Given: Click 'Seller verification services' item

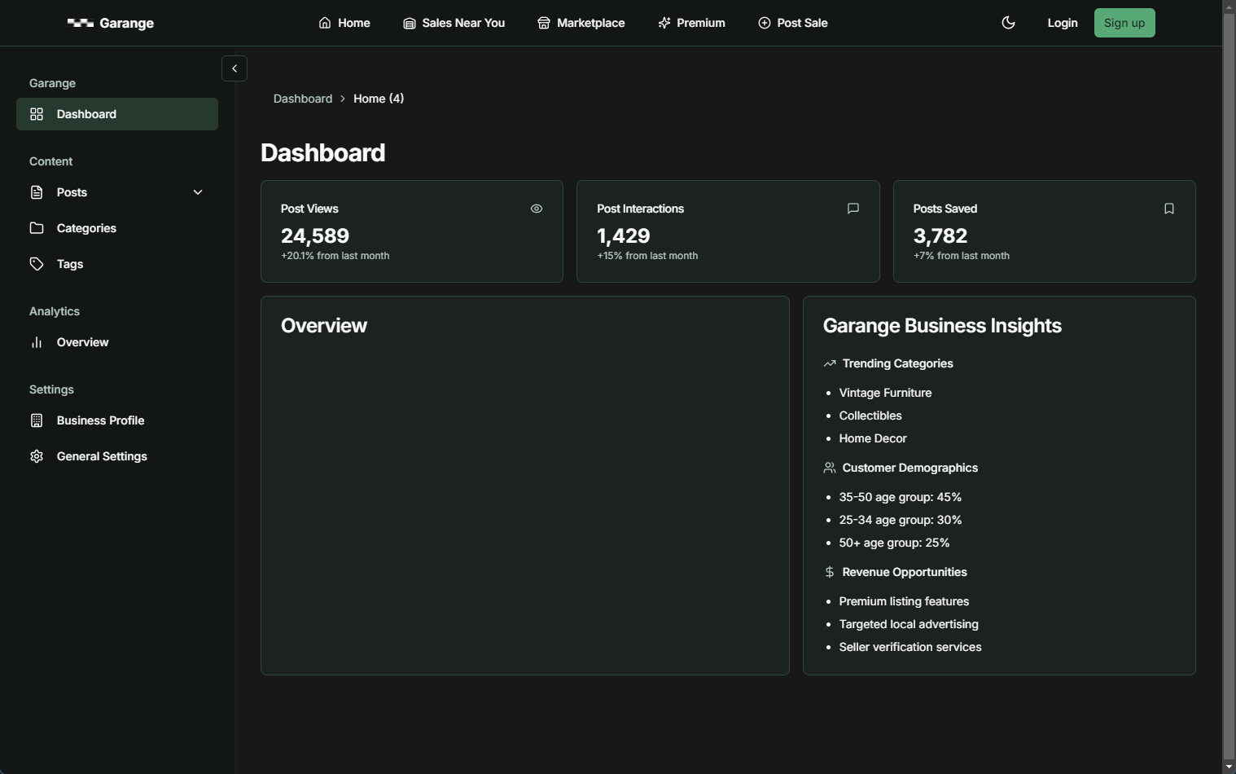Looking at the screenshot, I should pos(910,647).
